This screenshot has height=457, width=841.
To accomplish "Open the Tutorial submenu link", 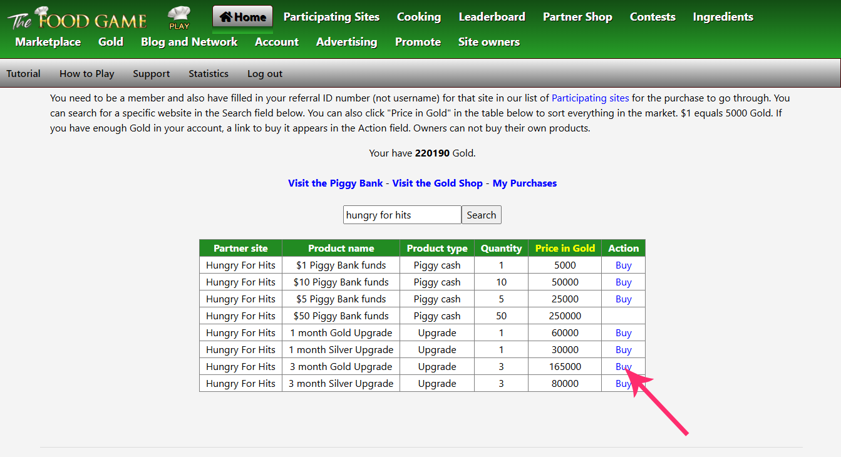I will pyautogui.click(x=24, y=73).
